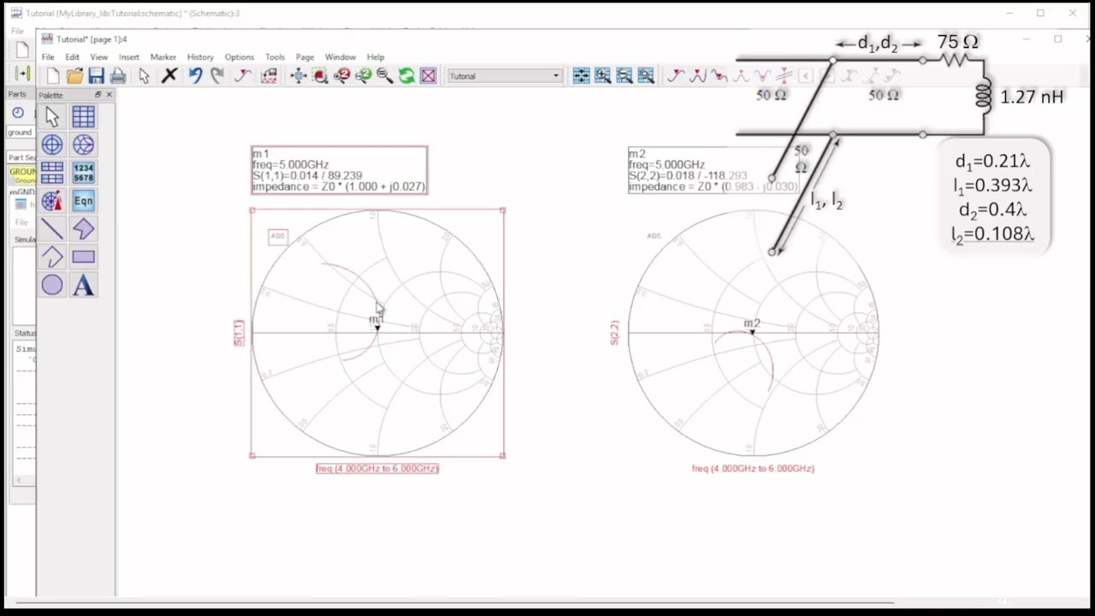Select the Text 'A' tool
Image resolution: width=1095 pixels, height=616 pixels.
[83, 286]
